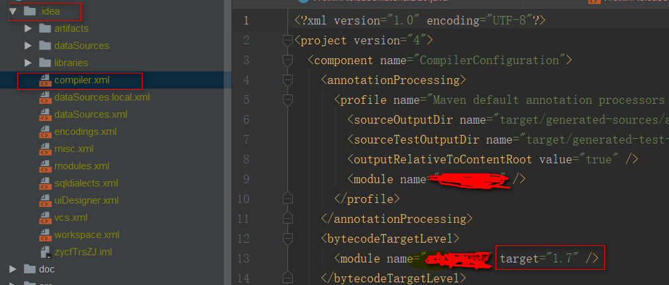Select the .idea folder label
Image resolution: width=669 pixels, height=285 pixels.
click(48, 11)
